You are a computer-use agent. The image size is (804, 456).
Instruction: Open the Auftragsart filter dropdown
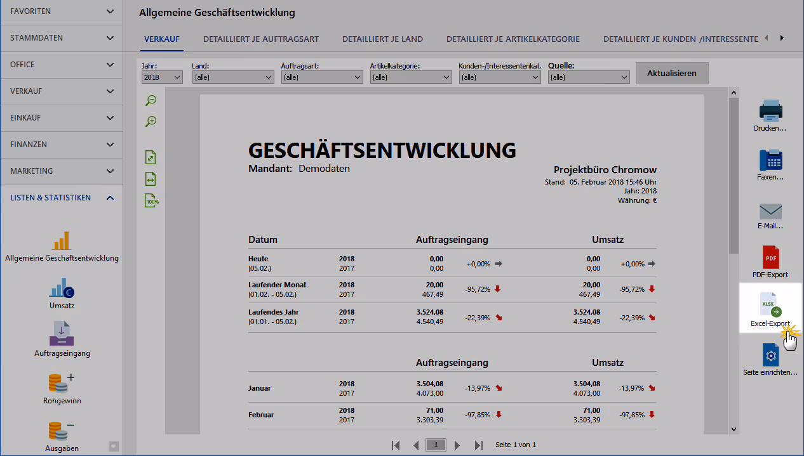[322, 77]
